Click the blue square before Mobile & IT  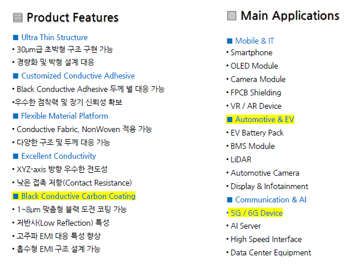(230, 41)
